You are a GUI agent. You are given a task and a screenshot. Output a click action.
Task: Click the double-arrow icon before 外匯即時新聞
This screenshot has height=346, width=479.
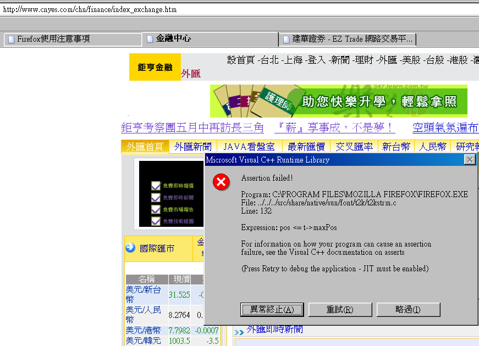coord(239,332)
